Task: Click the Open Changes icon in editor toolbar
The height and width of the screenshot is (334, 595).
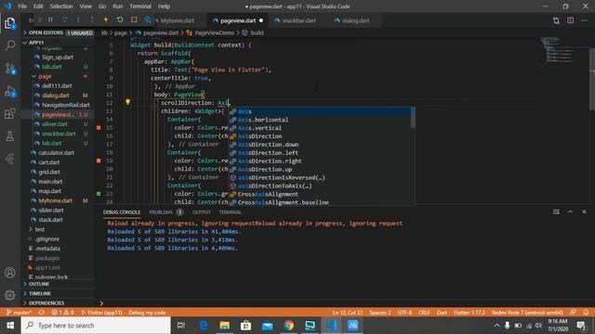Action: pos(556,20)
